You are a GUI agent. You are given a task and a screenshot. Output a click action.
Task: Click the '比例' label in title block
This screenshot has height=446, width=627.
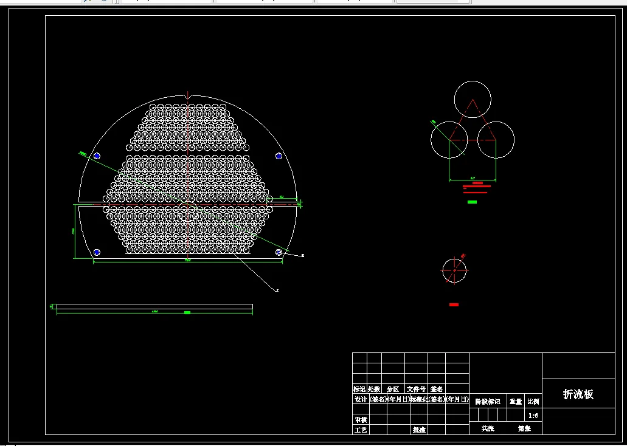point(533,402)
